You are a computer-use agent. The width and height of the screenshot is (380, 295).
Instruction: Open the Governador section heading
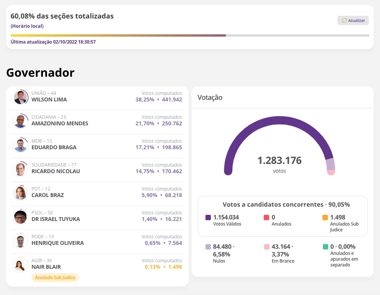coord(40,72)
